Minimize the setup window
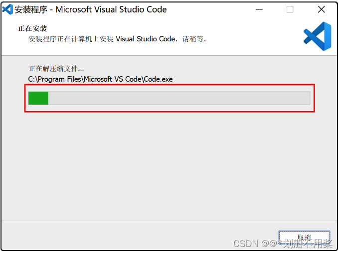340x253 pixels. click(x=259, y=9)
